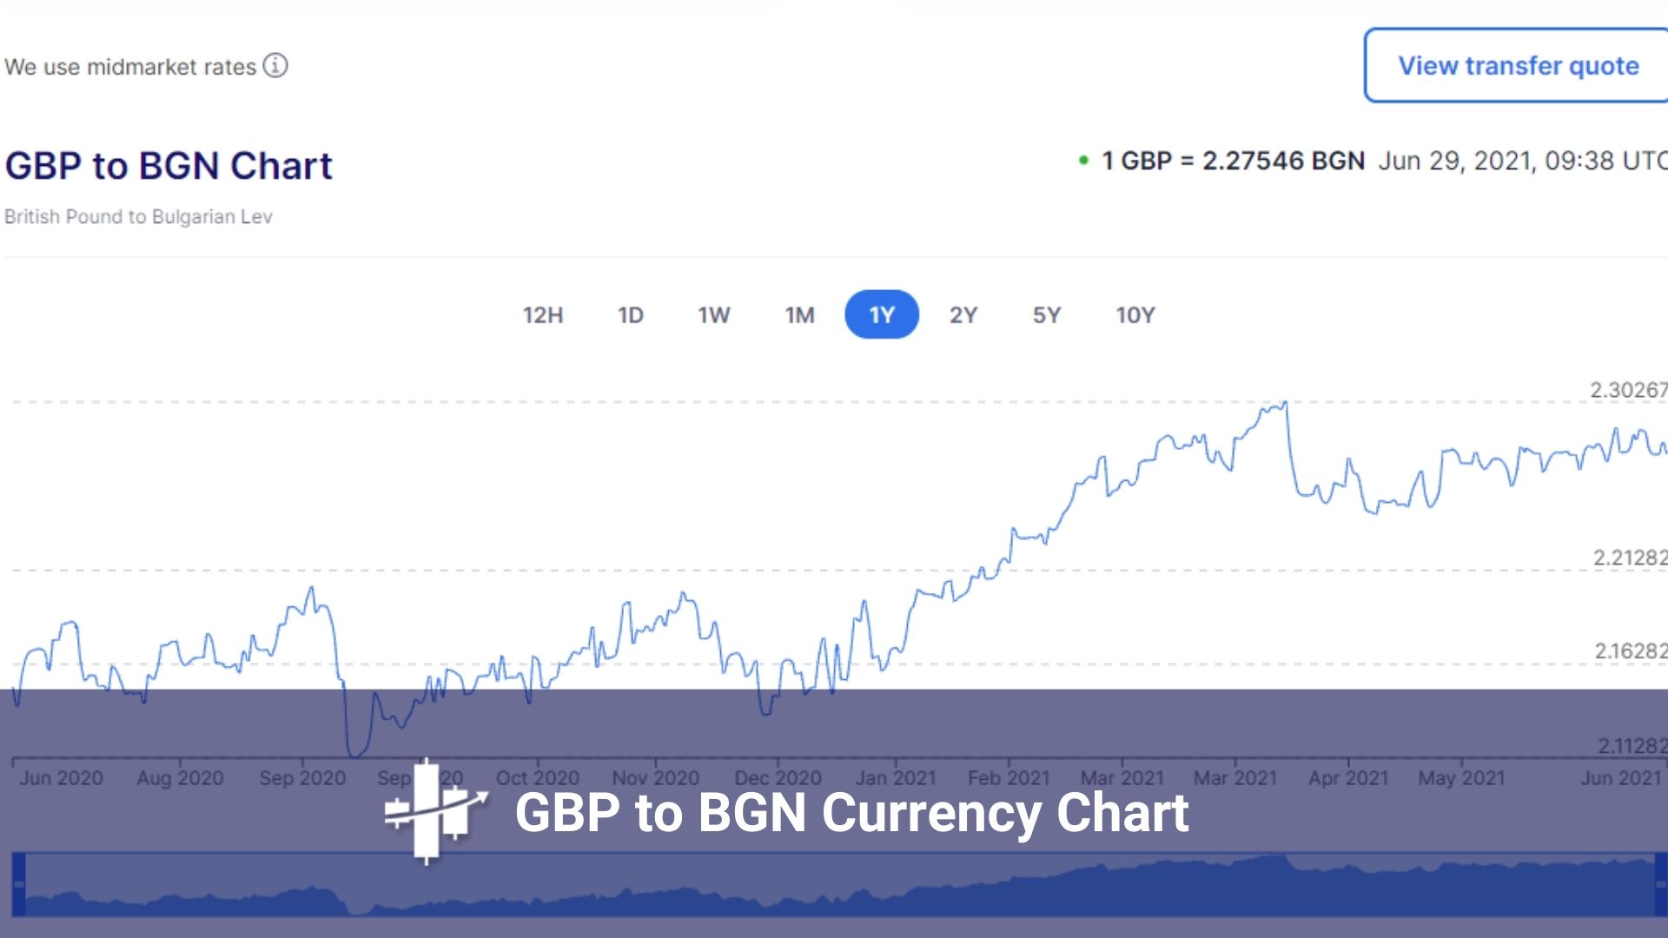
Task: Select the 12H time range
Action: (x=543, y=315)
